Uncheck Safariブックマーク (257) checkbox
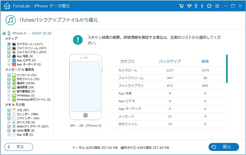 pyautogui.click(x=9, y=127)
